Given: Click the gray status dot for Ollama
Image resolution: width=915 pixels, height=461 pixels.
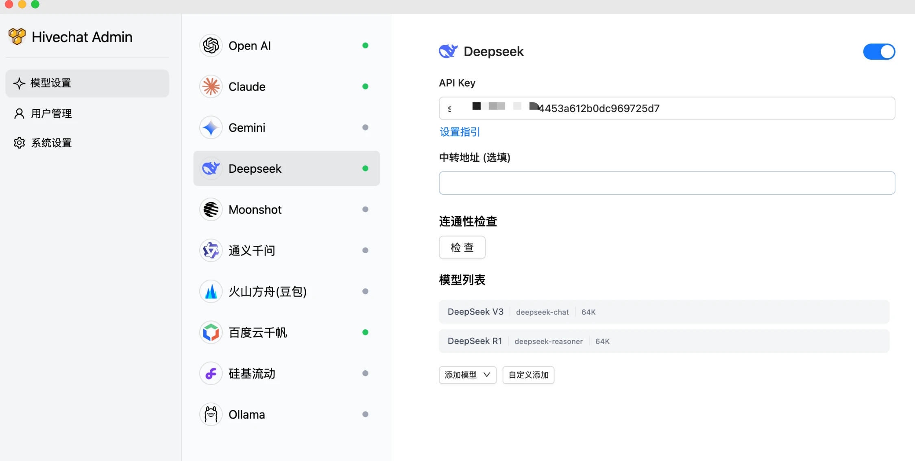Looking at the screenshot, I should (365, 414).
